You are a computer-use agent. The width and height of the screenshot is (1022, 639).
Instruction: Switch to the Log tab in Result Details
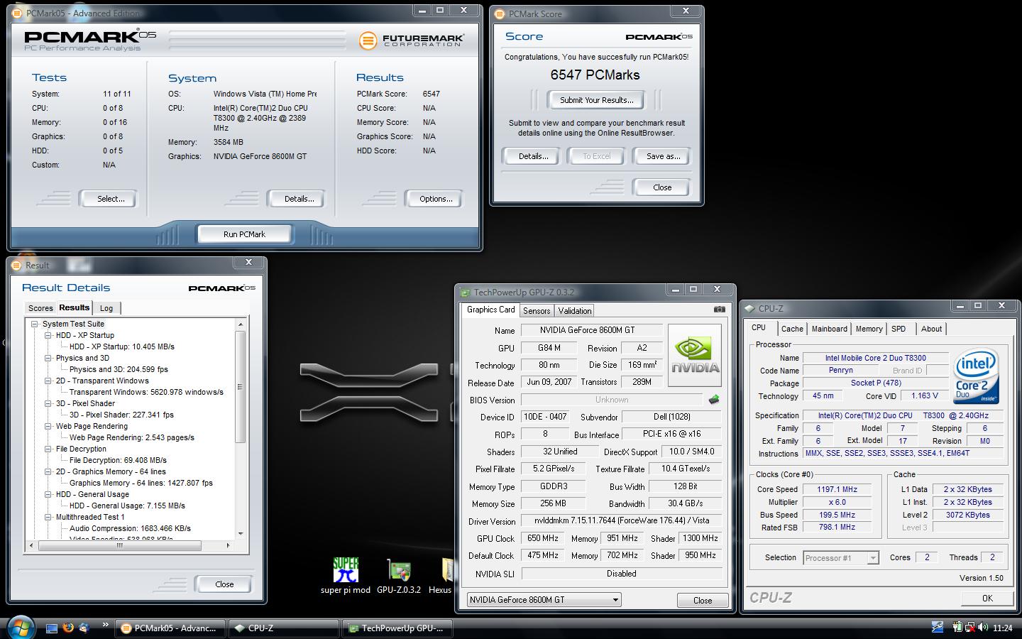click(x=106, y=308)
